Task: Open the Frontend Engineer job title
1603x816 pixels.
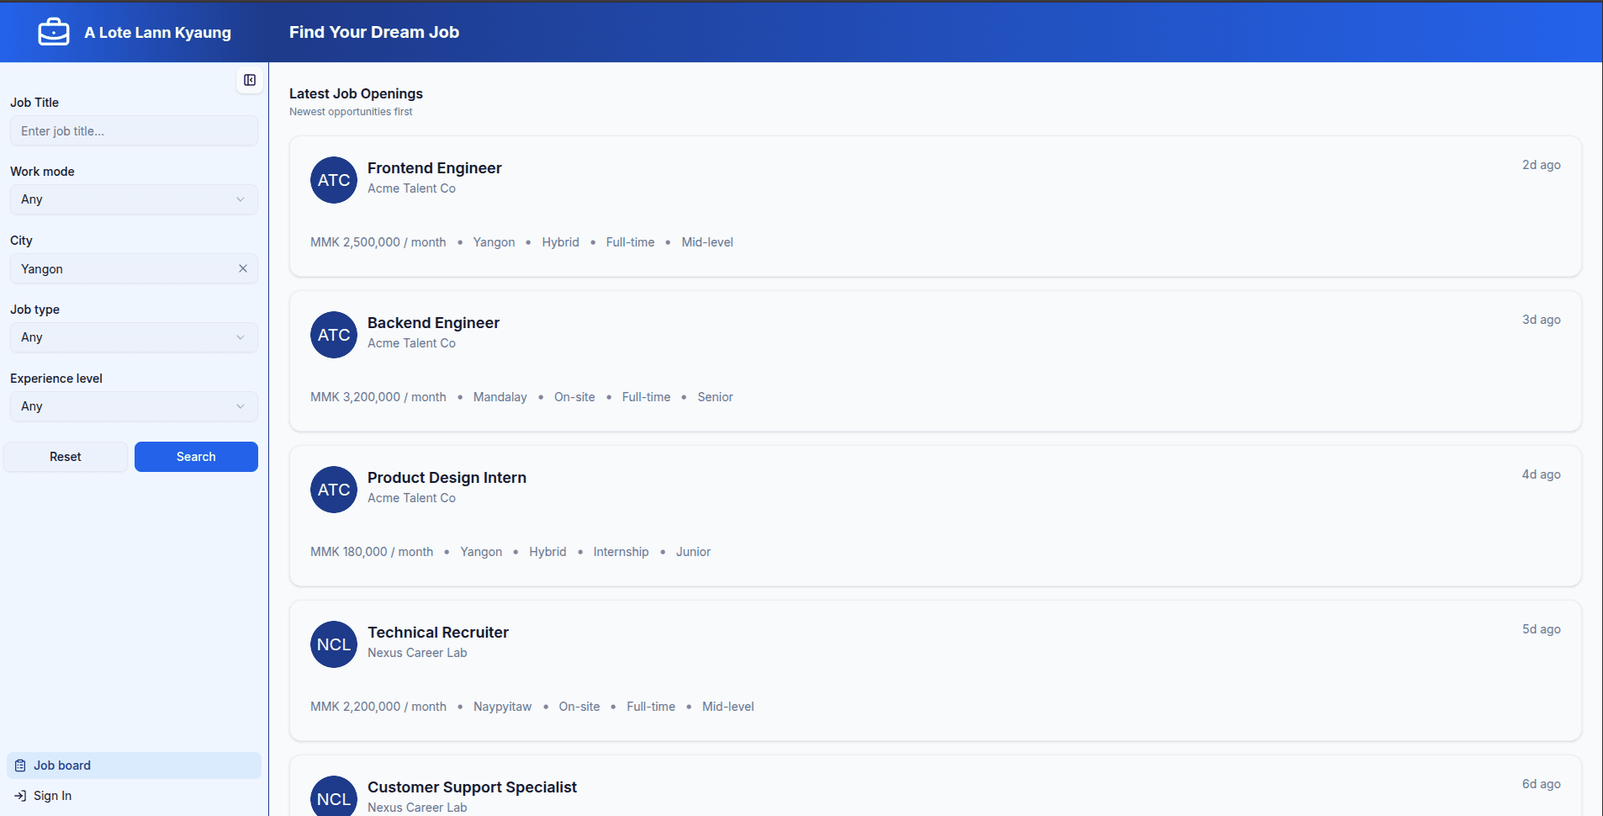Action: (434, 168)
